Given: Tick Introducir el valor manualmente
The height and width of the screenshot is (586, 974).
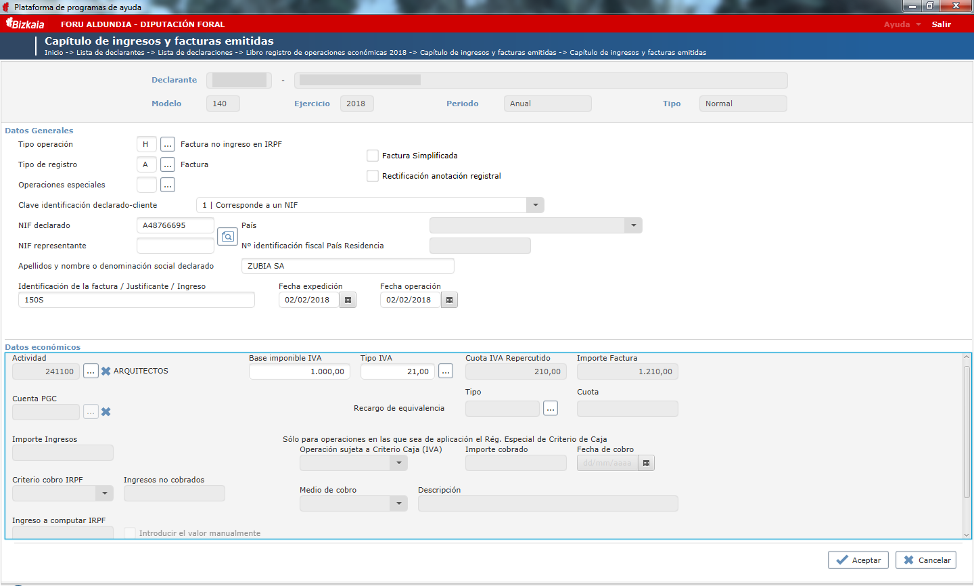Looking at the screenshot, I should click(x=131, y=533).
